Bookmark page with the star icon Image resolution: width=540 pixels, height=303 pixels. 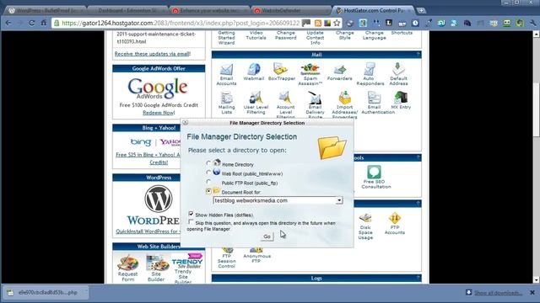click(x=337, y=23)
